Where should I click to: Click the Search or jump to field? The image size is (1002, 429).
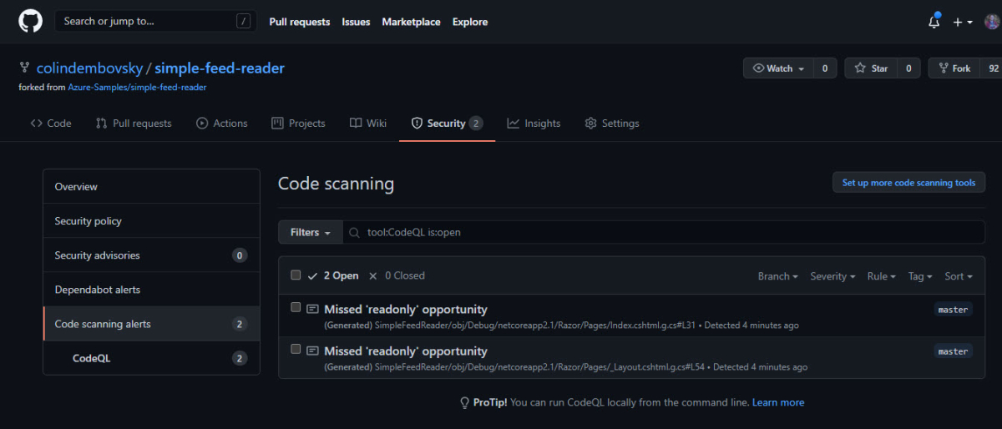(x=155, y=22)
